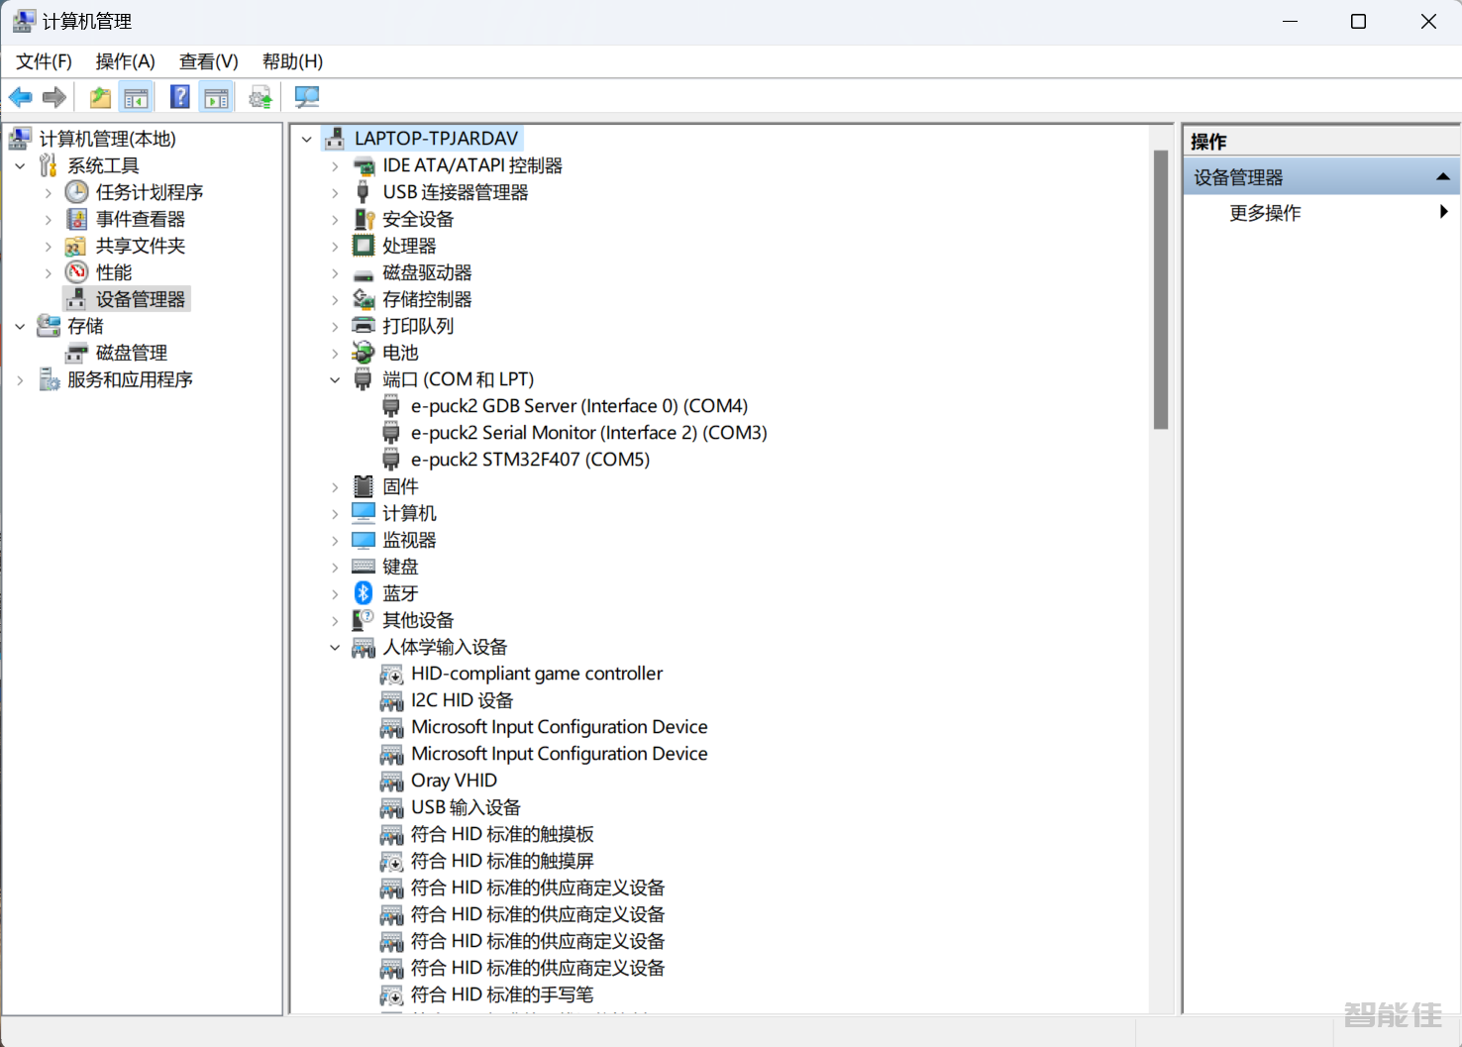Image resolution: width=1462 pixels, height=1047 pixels.
Task: Open the 操作(A) menu
Action: pos(125,61)
